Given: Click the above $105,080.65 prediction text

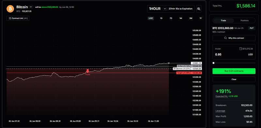Looking at the screenshot, I should [50, 7].
